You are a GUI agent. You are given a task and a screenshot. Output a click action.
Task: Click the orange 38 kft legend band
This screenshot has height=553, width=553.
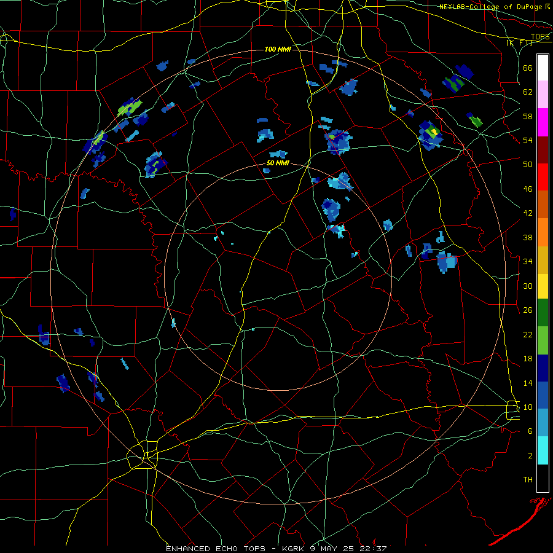point(543,232)
